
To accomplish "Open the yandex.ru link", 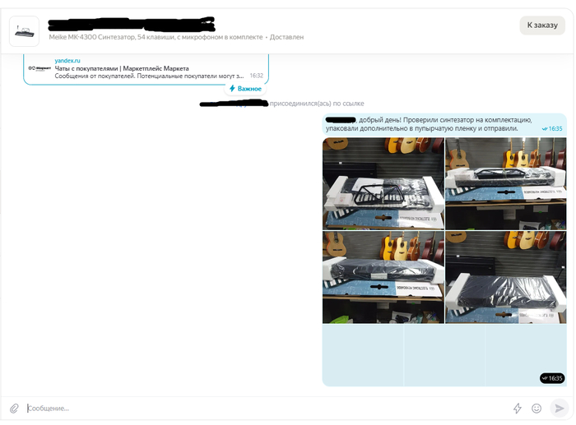I will point(67,60).
